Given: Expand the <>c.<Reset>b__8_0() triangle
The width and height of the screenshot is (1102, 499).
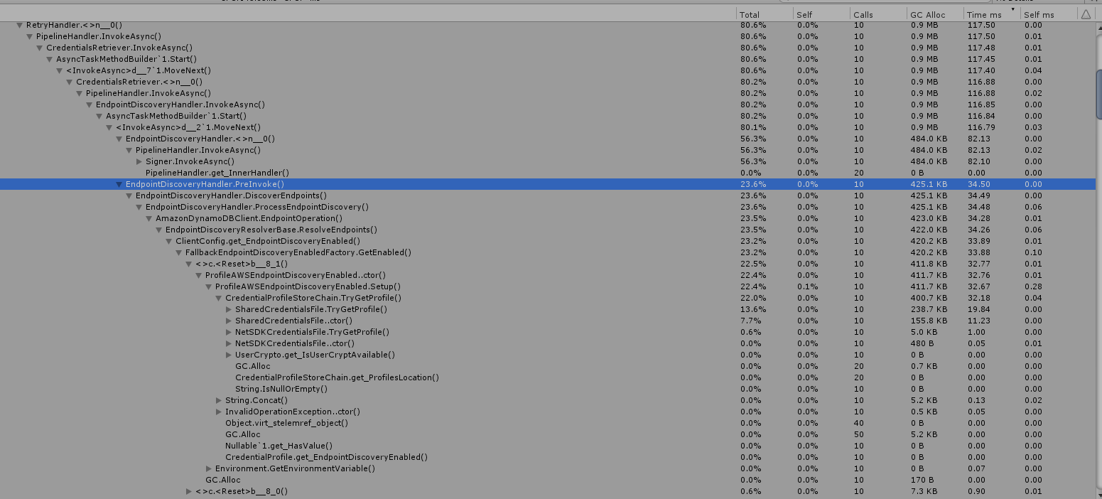Looking at the screenshot, I should [189, 491].
